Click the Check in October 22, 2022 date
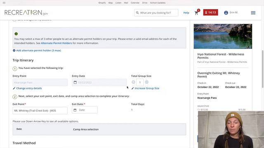Screen dimensions: 264x148 [x=208, y=87]
